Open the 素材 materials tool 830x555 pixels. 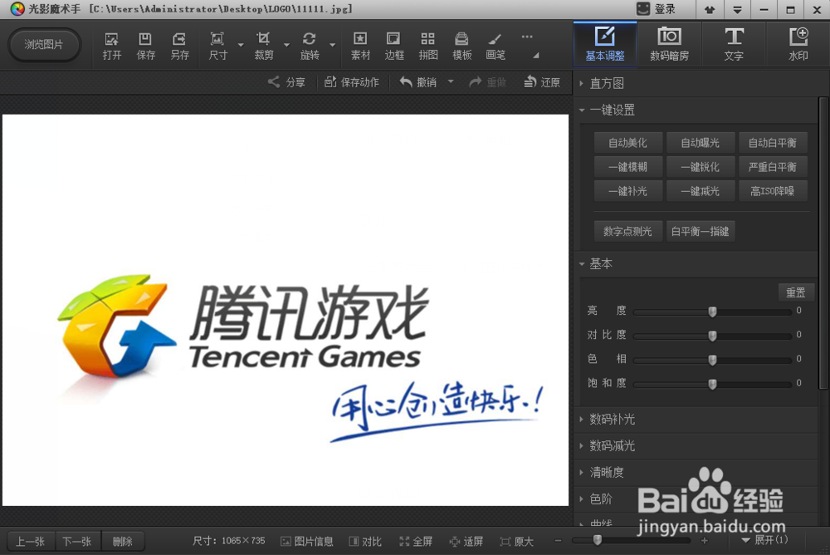pyautogui.click(x=360, y=46)
